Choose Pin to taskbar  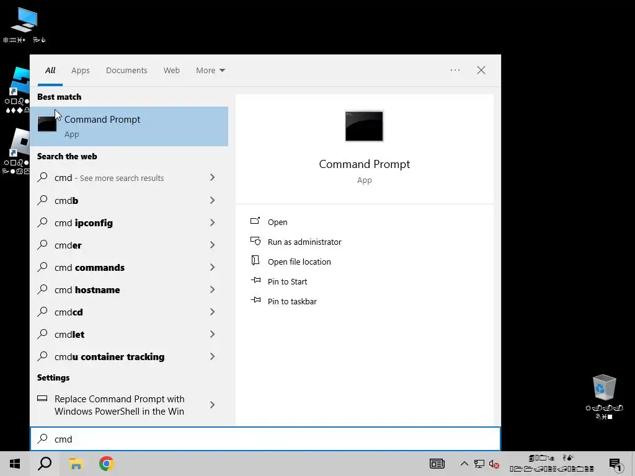292,302
